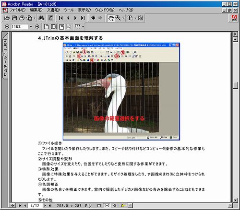Click the vertical scrollbar thumb
This screenshot has width=240, height=210.
[235, 85]
